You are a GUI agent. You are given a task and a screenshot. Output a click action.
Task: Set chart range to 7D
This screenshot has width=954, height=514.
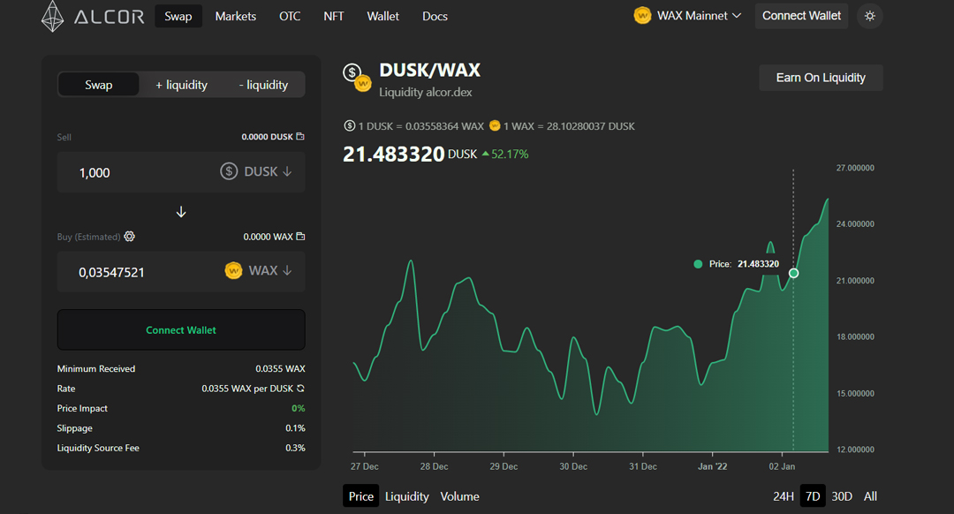[x=813, y=496]
